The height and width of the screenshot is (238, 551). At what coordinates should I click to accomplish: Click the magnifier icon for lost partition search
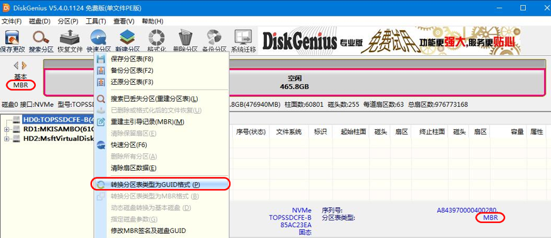tap(101, 99)
